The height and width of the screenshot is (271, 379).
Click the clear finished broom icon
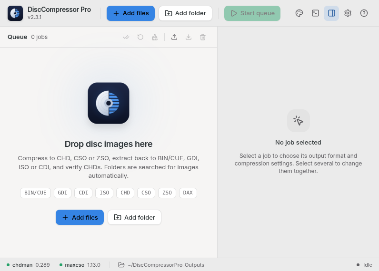tap(155, 37)
